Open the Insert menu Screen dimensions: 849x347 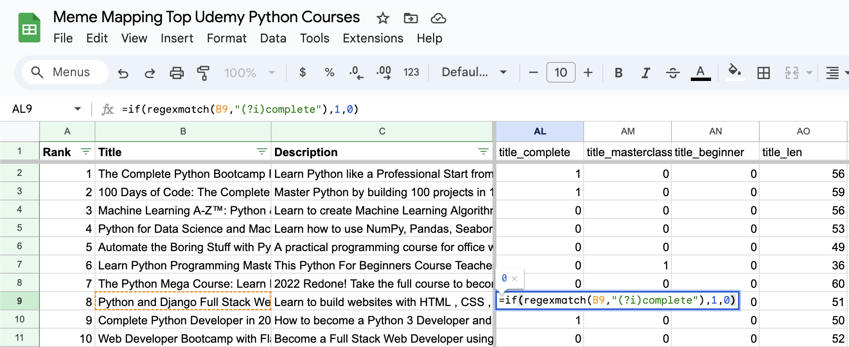pos(177,38)
